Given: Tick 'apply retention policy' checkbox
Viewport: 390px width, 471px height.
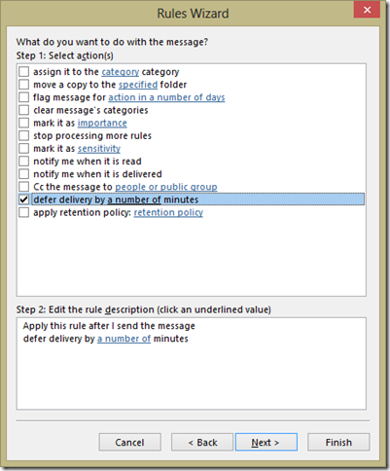Looking at the screenshot, I should (24, 212).
